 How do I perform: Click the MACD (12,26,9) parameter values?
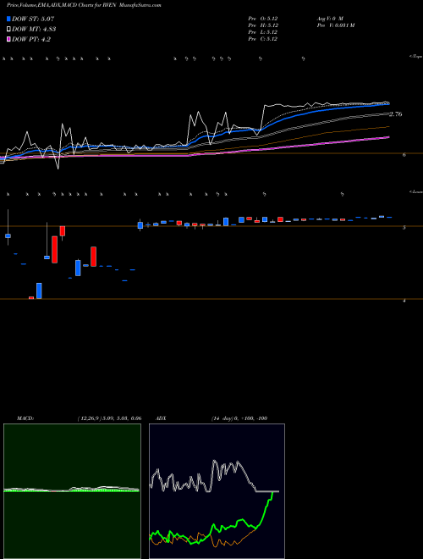point(110,418)
